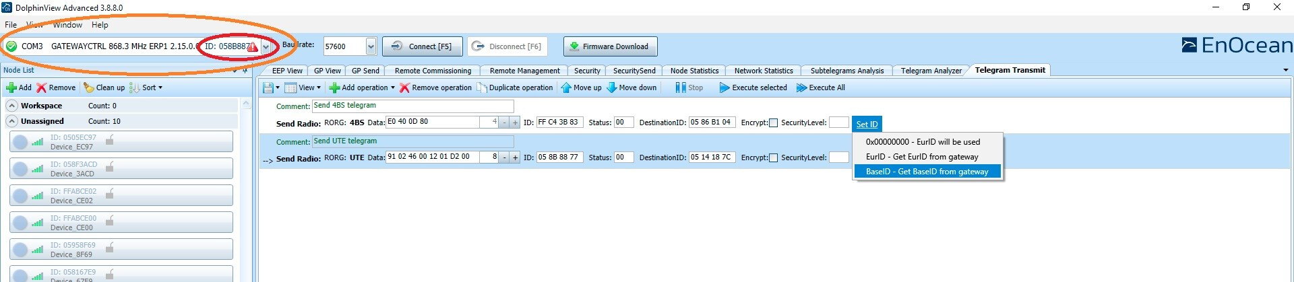Click the green COM3 connection status icon
1294x282 pixels.
coord(11,46)
